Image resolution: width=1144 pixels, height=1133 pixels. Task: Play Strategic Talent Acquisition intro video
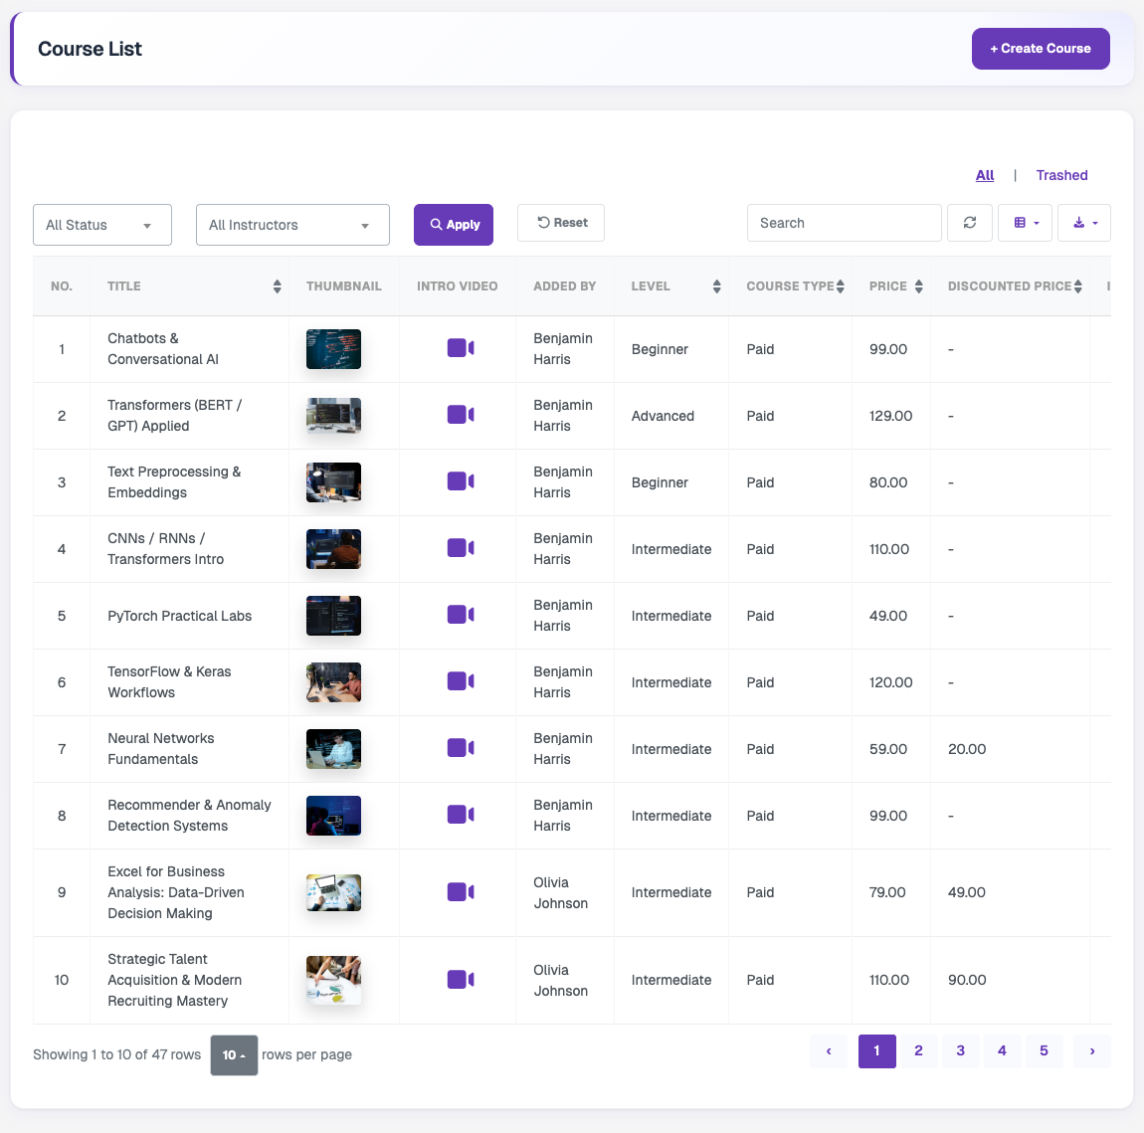pos(461,979)
